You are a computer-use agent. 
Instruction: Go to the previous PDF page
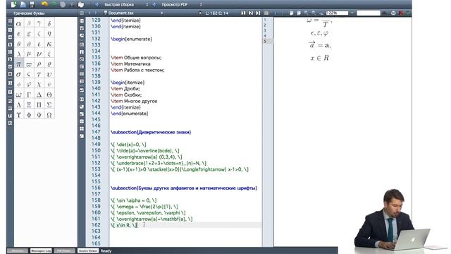tap(275, 13)
